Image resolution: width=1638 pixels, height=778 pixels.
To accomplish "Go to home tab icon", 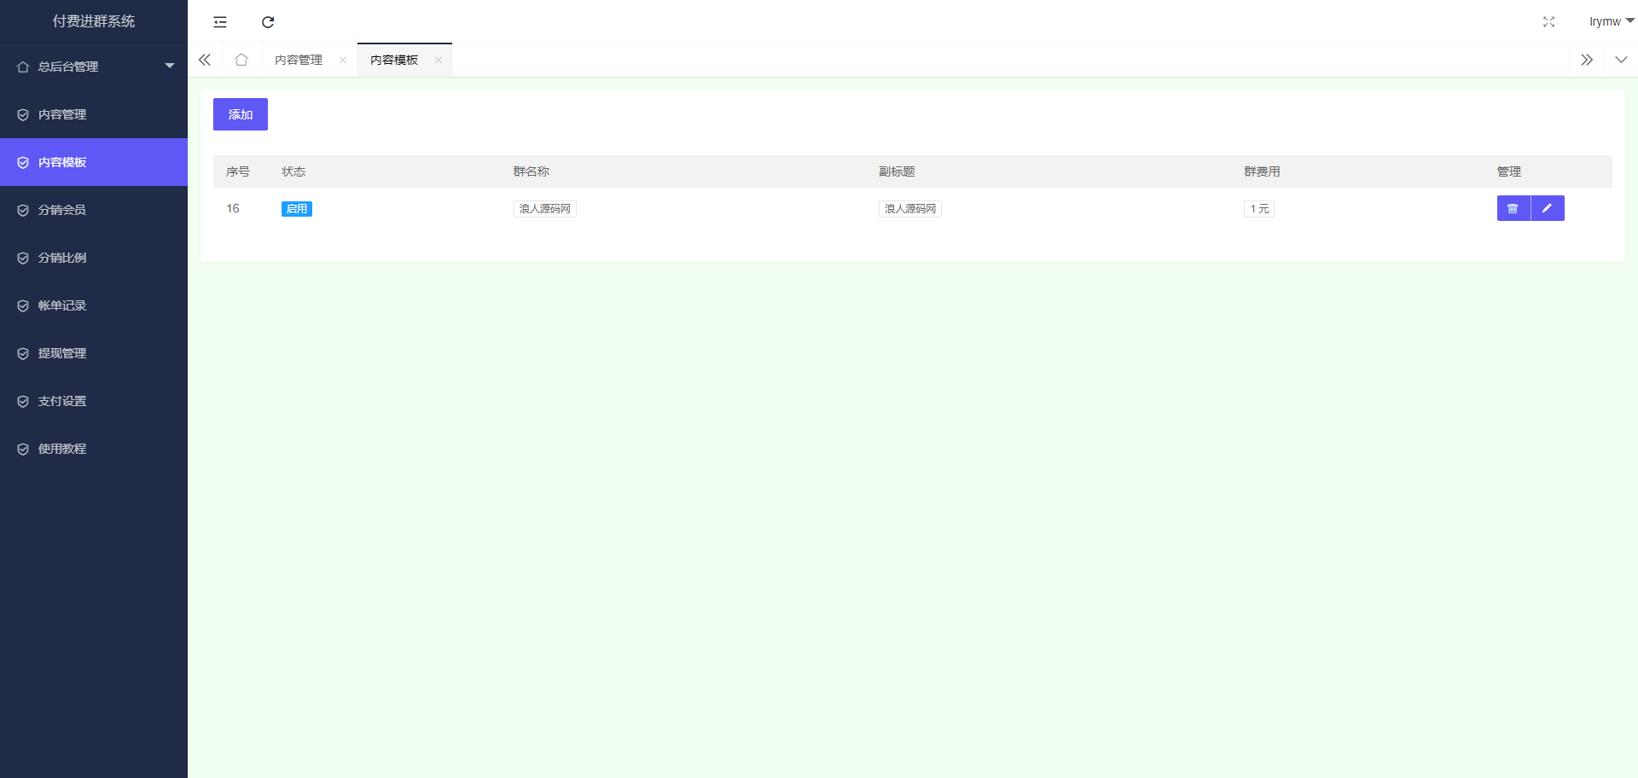I will point(241,60).
